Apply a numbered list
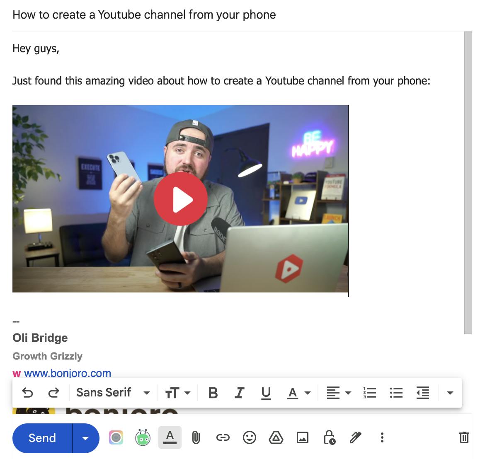Viewport: 485px width, 459px height. pyautogui.click(x=370, y=393)
